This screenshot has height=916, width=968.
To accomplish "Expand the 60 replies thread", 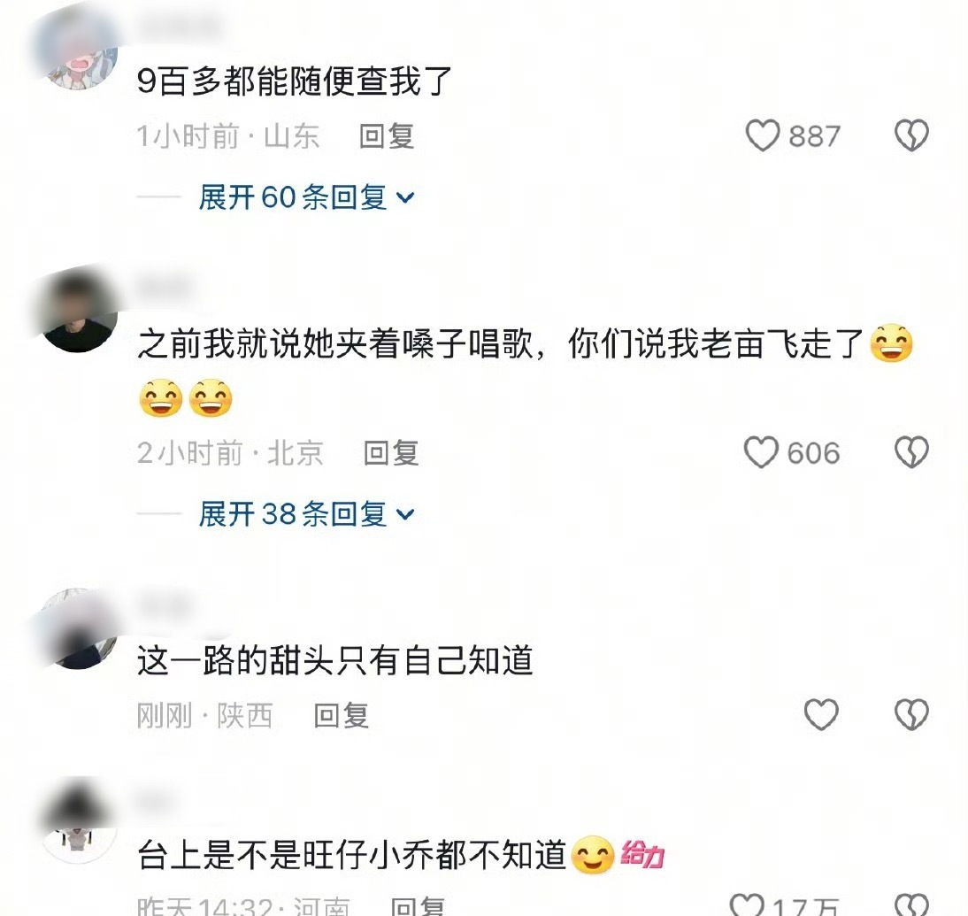I will click(306, 197).
